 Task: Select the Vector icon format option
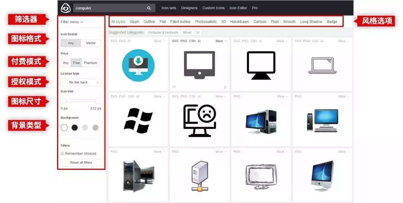click(x=91, y=43)
